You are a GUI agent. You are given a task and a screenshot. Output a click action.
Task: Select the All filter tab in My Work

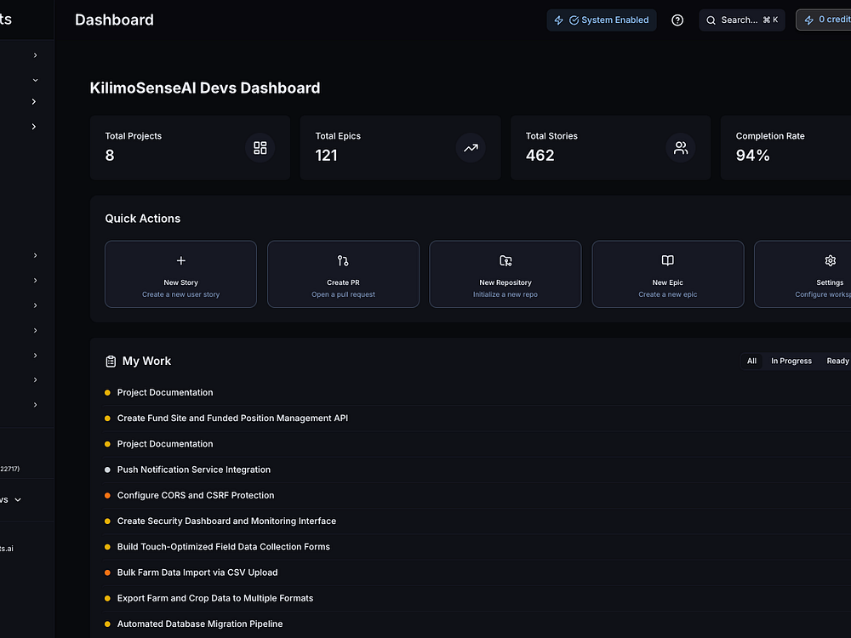[751, 361]
